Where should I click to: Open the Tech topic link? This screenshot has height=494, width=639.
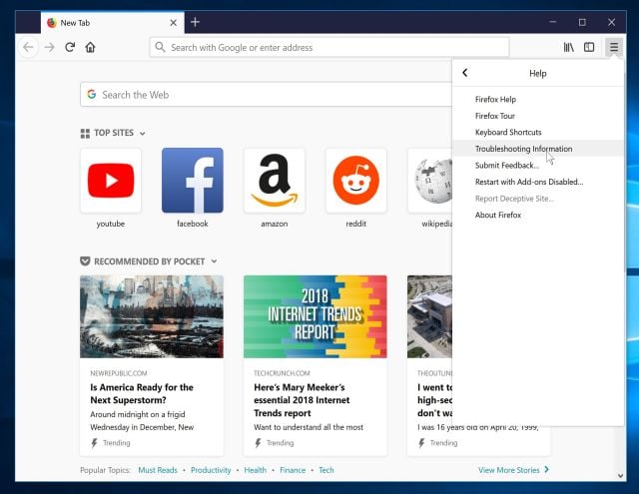[x=326, y=470]
